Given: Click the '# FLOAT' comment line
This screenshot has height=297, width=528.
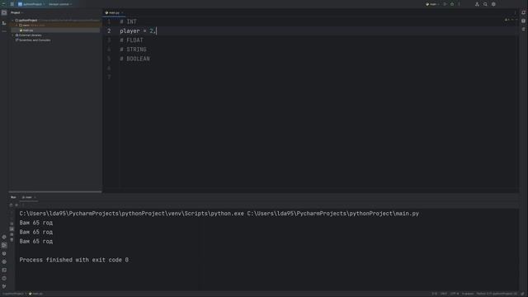Looking at the screenshot, I should [131, 40].
